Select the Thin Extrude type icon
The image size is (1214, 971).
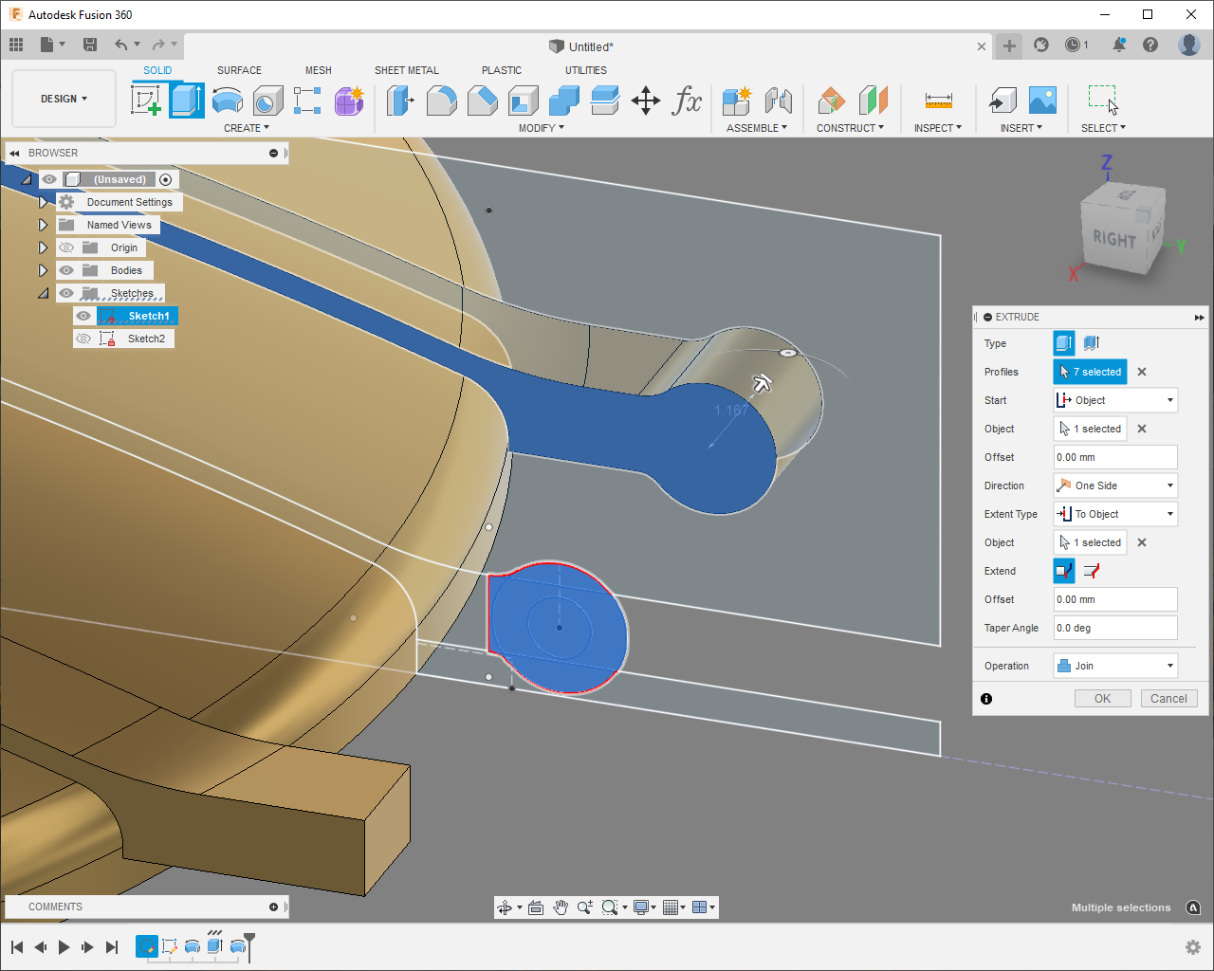(1091, 343)
